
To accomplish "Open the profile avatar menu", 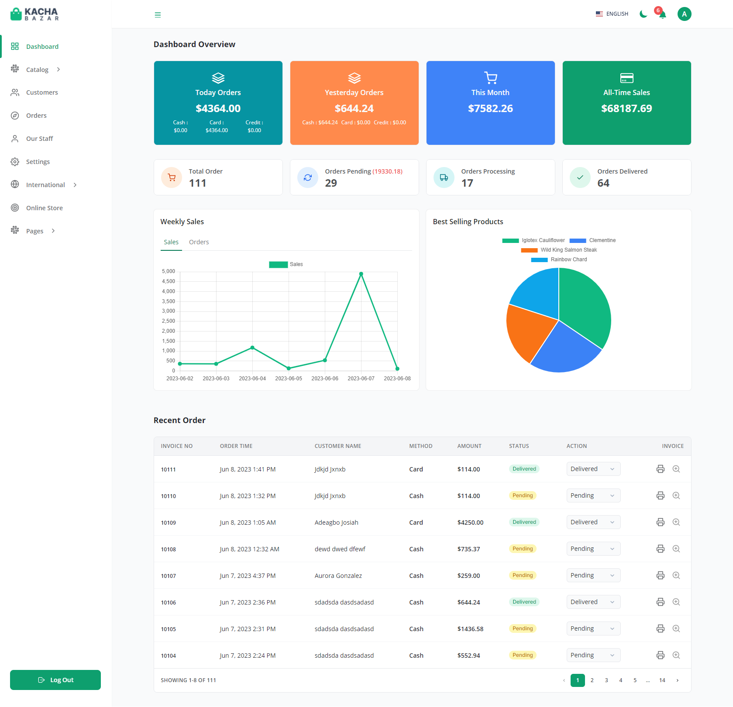I will pyautogui.click(x=684, y=14).
